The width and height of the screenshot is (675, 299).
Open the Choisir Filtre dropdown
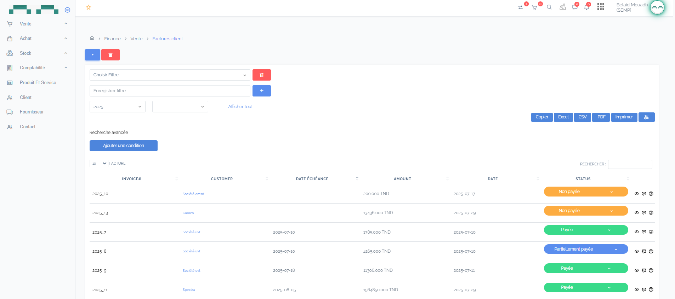(170, 75)
